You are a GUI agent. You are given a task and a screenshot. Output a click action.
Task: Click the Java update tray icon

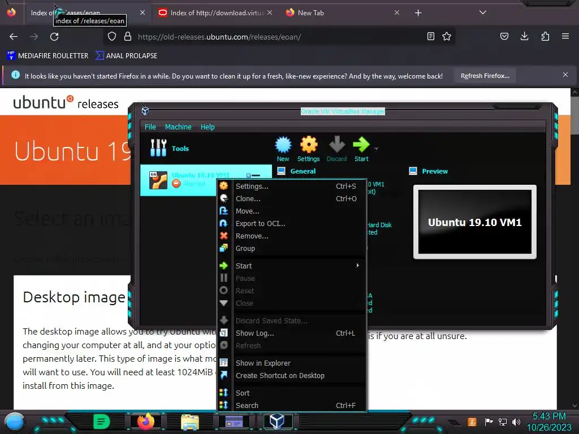pos(472,422)
